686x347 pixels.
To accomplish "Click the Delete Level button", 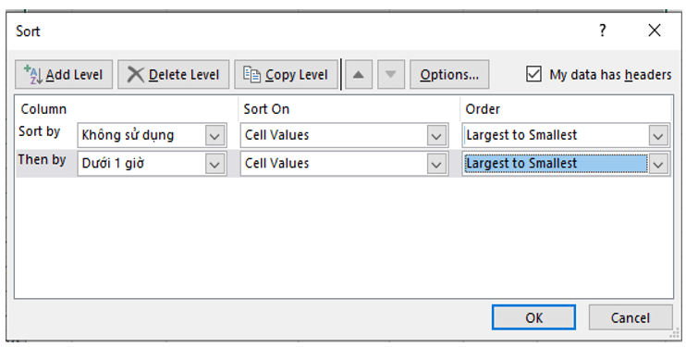I will click(173, 74).
